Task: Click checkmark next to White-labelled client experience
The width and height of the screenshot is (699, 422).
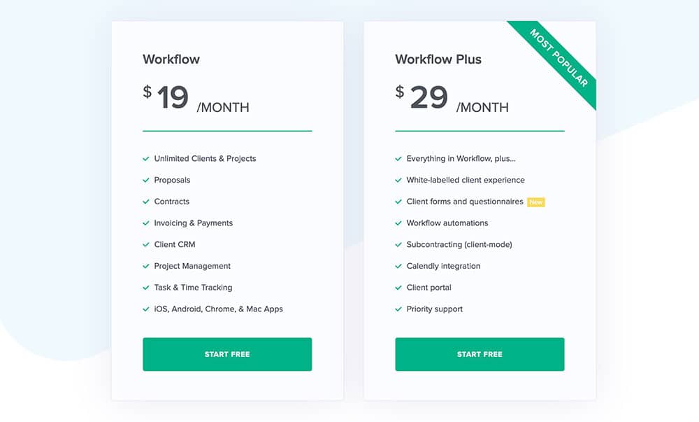Action: (x=398, y=181)
